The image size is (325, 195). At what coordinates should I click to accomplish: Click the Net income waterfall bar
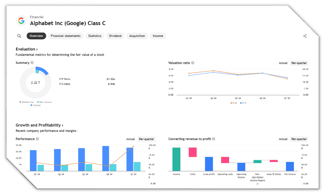290,166
